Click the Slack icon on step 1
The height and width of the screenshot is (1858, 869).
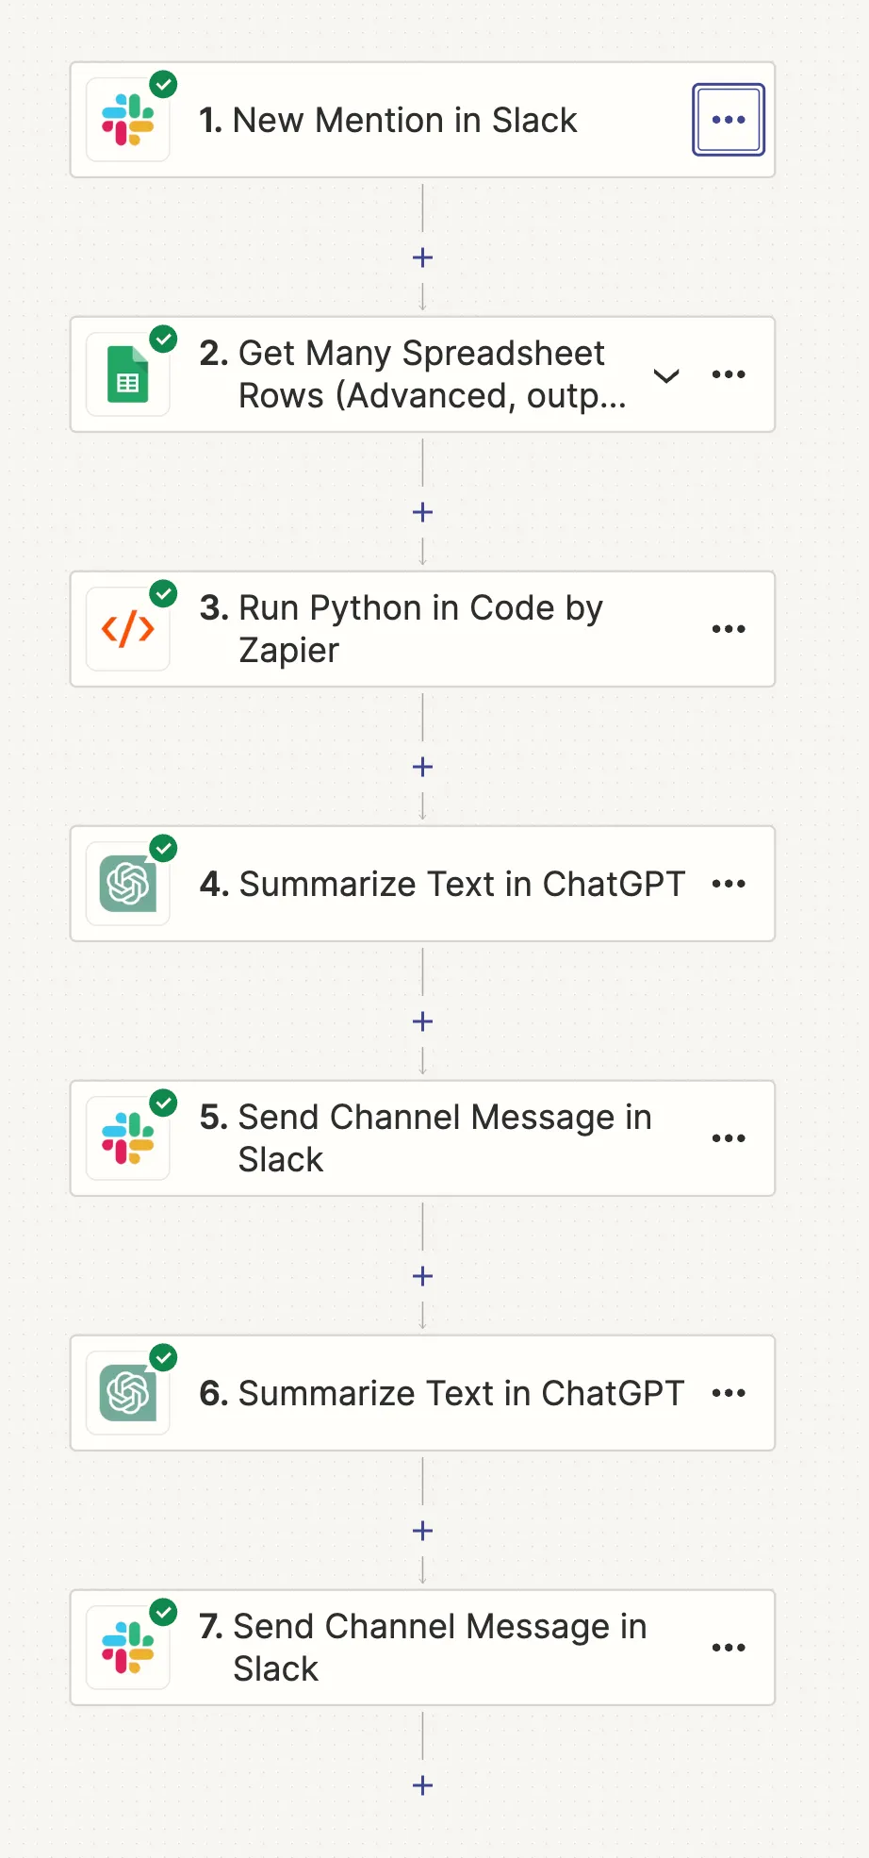128,120
